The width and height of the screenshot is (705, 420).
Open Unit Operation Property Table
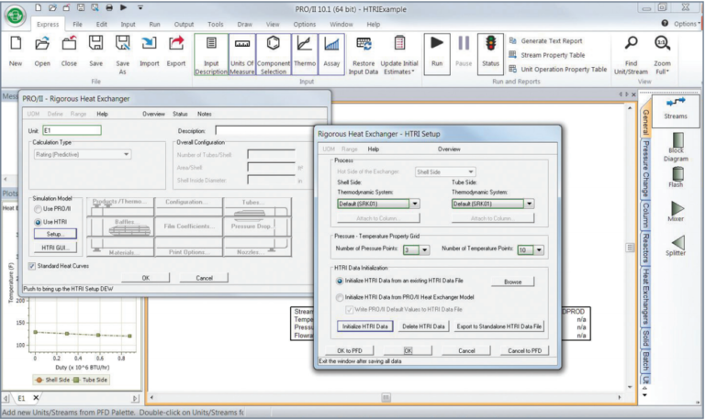557,69
